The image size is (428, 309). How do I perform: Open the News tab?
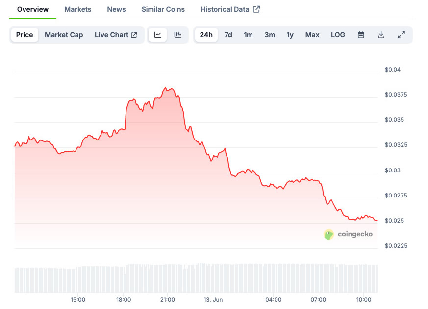pyautogui.click(x=116, y=9)
